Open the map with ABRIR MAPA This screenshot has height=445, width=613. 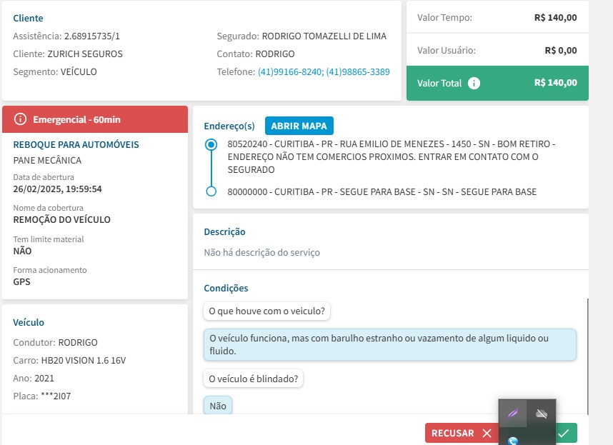[x=299, y=126]
